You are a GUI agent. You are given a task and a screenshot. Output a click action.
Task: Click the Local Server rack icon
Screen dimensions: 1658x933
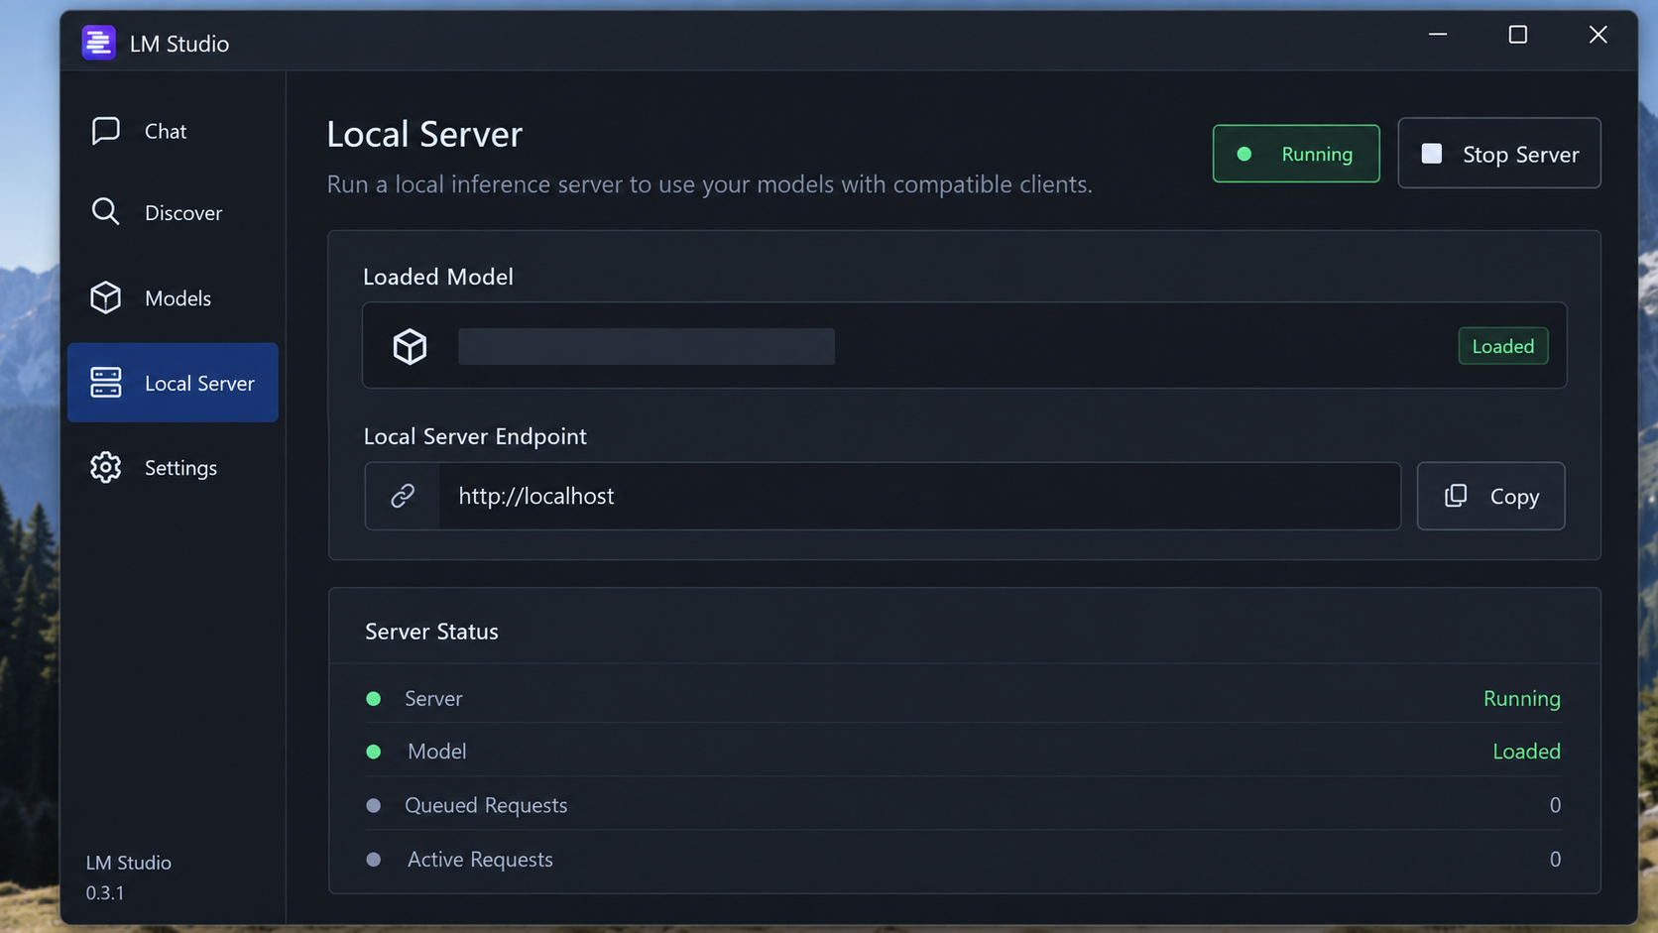pyautogui.click(x=105, y=383)
